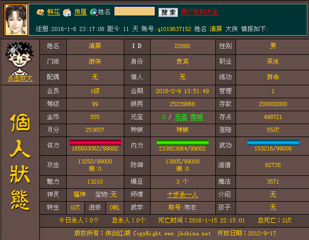Click the 练功 value 拼命
The height and width of the screenshot is (240, 309).
[x=273, y=77]
